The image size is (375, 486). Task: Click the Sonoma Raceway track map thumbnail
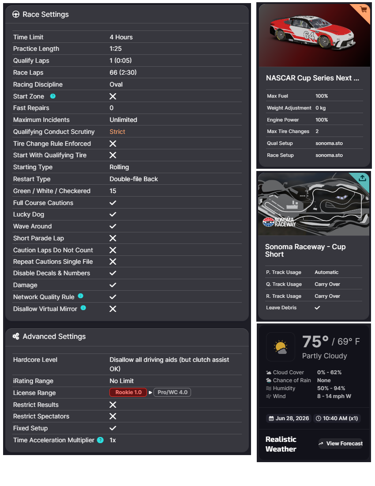coord(314,204)
